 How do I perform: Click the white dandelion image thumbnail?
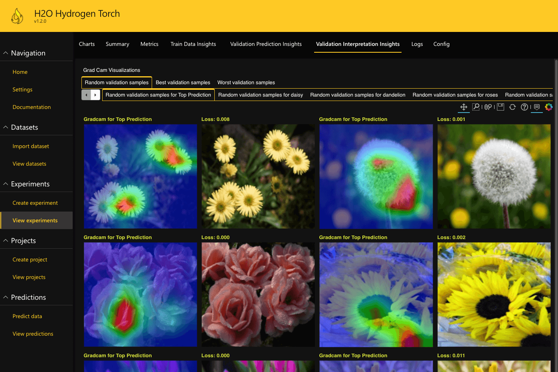[x=494, y=176]
